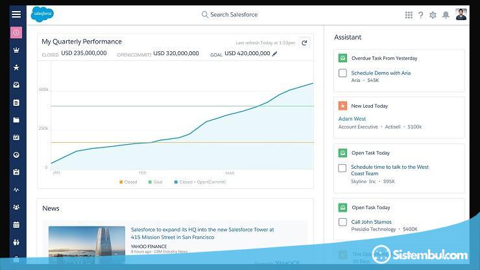The height and width of the screenshot is (270, 480).
Task: Click the My Quarterly Performance heading
Action: 82,42
